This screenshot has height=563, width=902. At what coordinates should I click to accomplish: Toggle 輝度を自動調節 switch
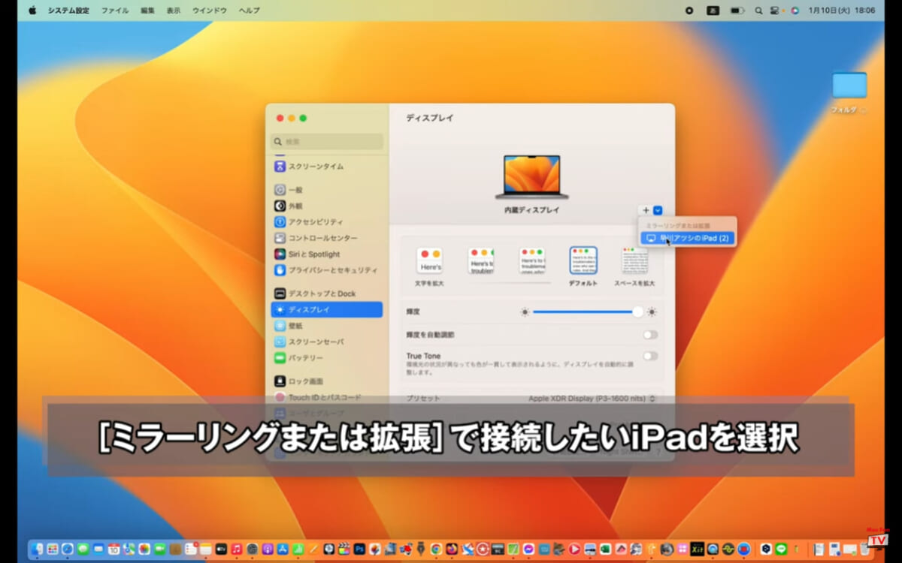coord(650,335)
